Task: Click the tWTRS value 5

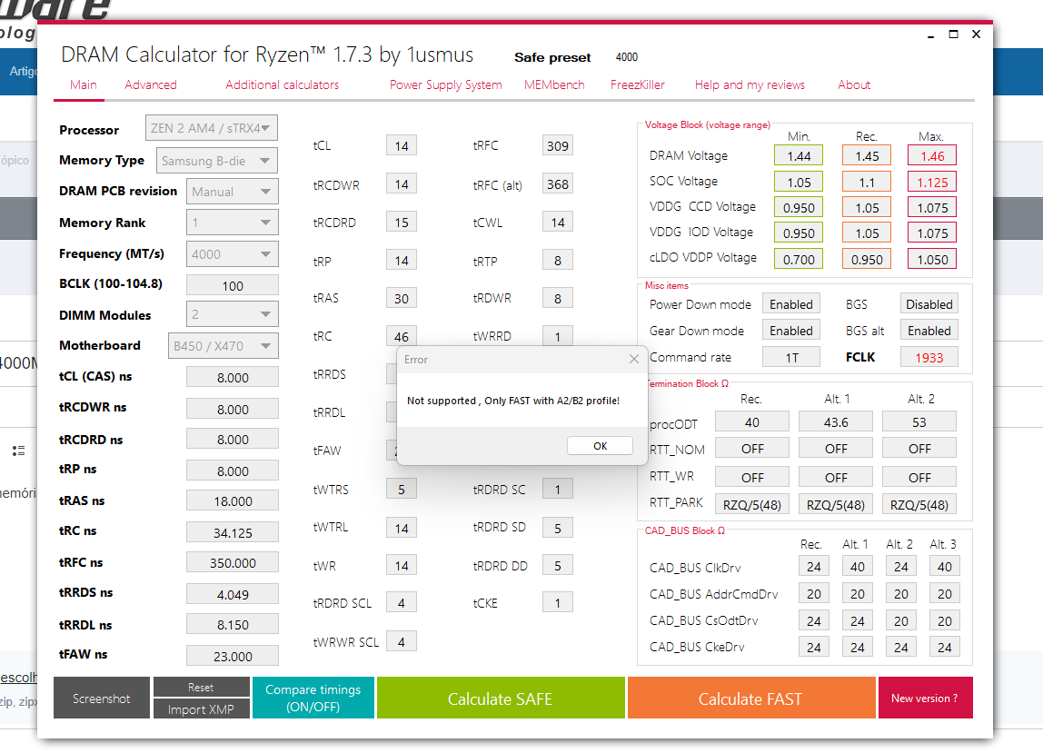Action: click(402, 490)
